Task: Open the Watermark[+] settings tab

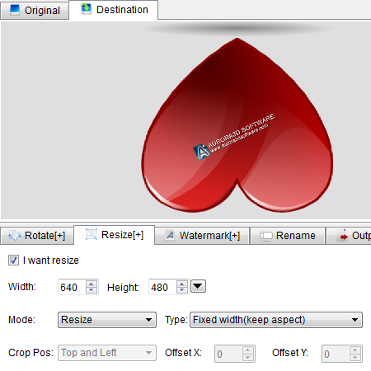Action: point(202,236)
